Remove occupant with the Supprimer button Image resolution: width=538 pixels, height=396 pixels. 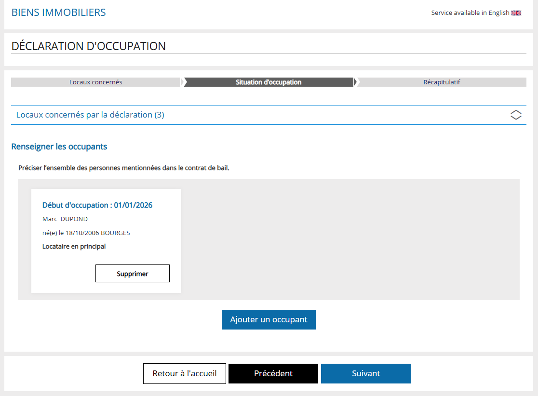pos(133,274)
